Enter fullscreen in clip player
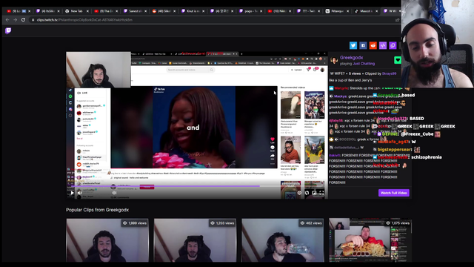The width and height of the screenshot is (474, 267). [321, 193]
